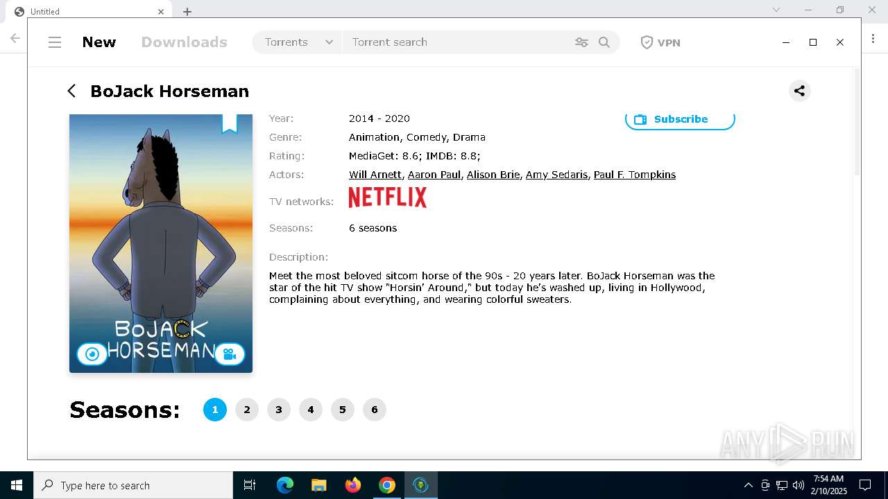Screen dimensions: 888x499
Task: Click browser back arrow behind MediaGet
Action: coord(15,38)
